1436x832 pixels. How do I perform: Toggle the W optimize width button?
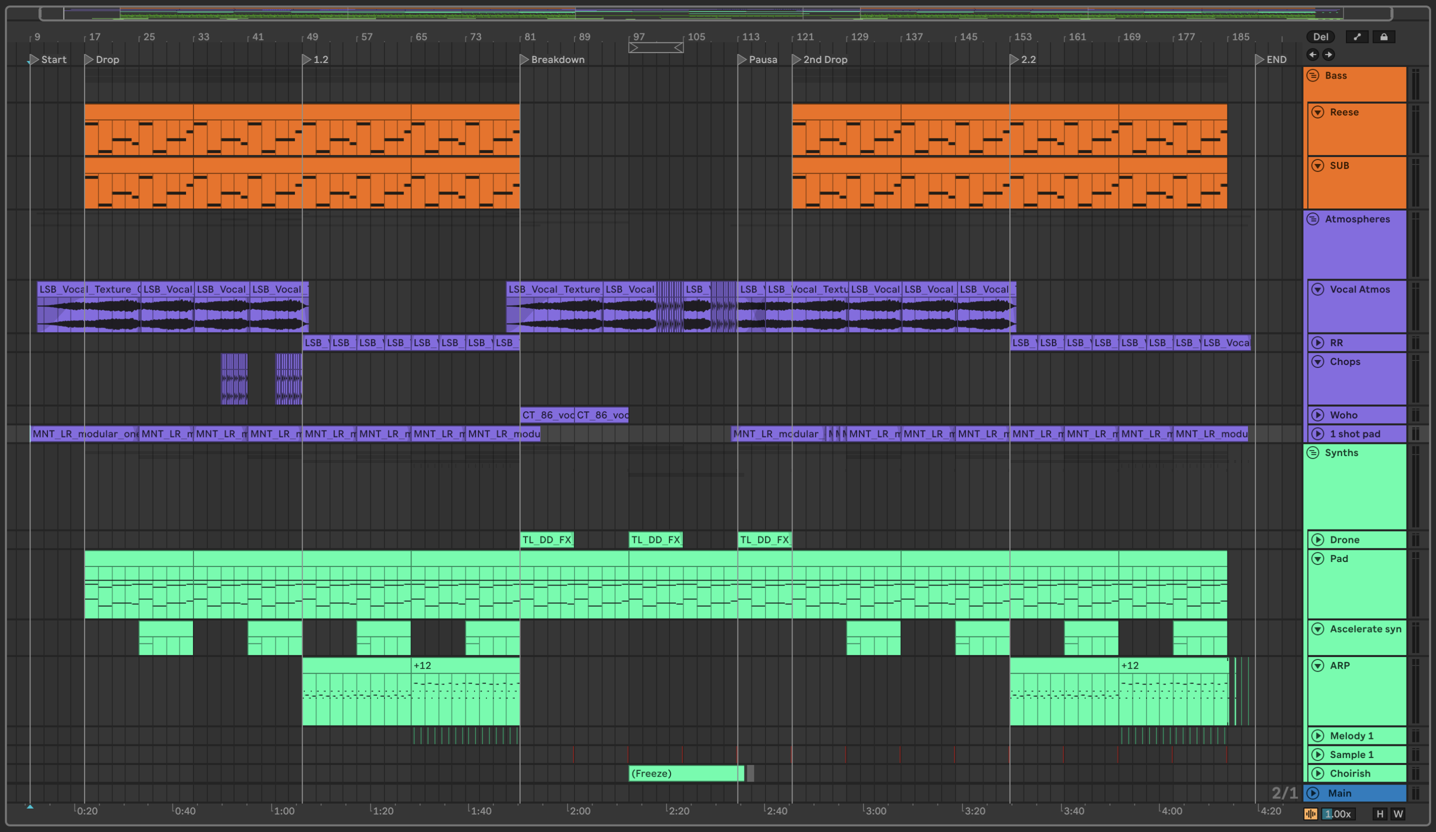(x=1398, y=814)
